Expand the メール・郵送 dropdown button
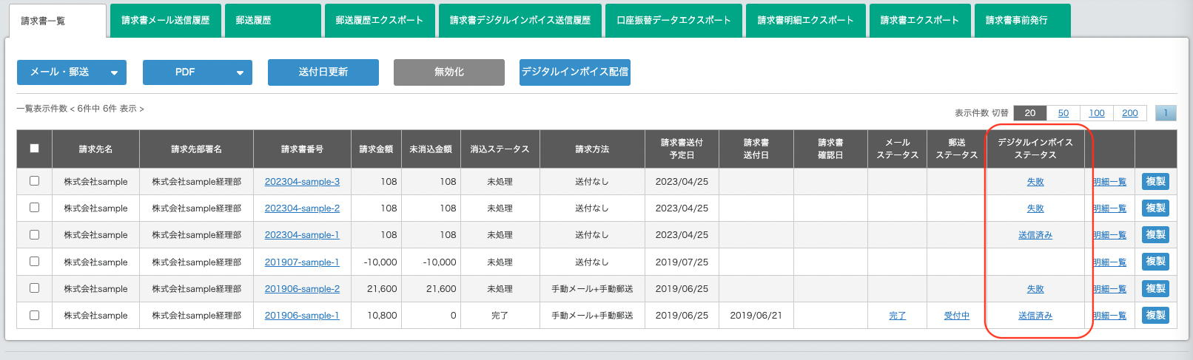This screenshot has width=1193, height=360. (x=72, y=72)
